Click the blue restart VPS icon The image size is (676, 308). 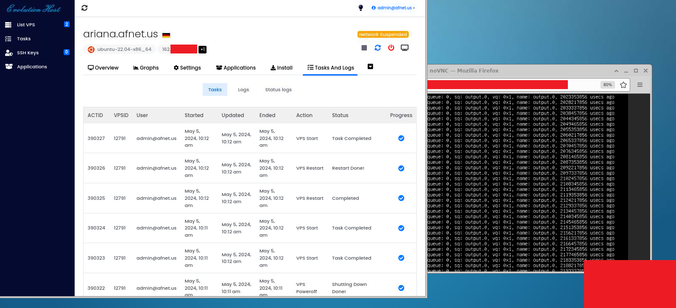pos(377,48)
